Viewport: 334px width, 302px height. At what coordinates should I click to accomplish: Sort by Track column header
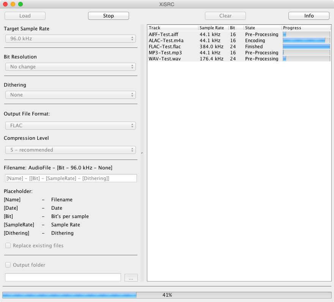coord(173,28)
